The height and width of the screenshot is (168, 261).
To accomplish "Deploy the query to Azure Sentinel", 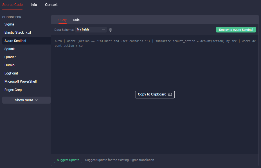I will (x=236, y=30).
